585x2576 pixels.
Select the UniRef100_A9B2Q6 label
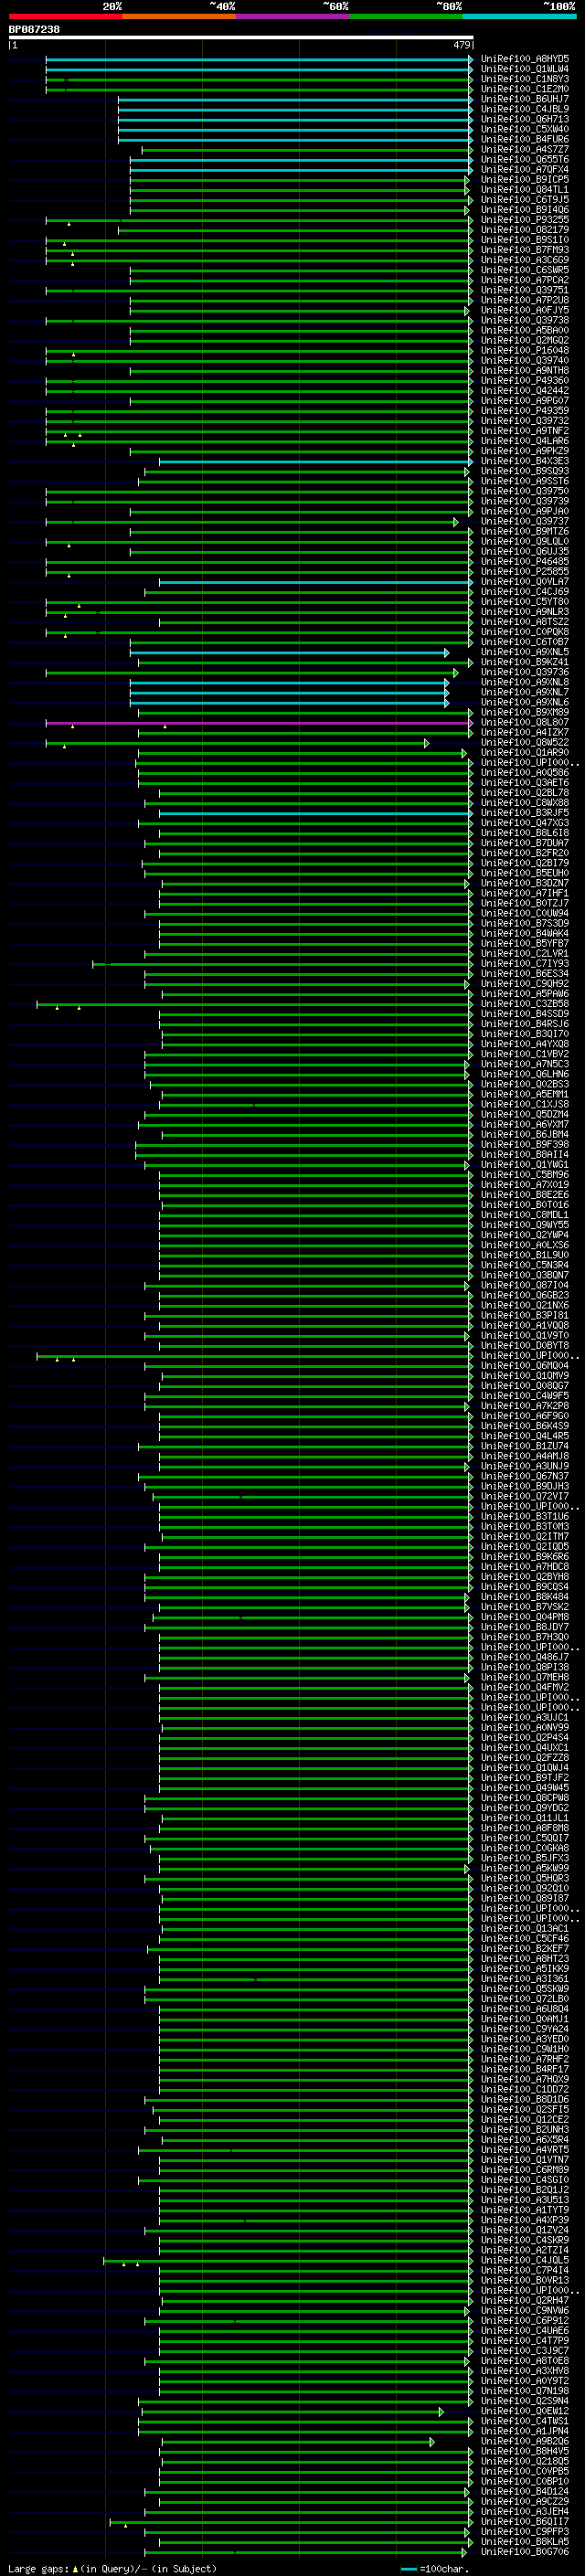(x=525, y=2441)
